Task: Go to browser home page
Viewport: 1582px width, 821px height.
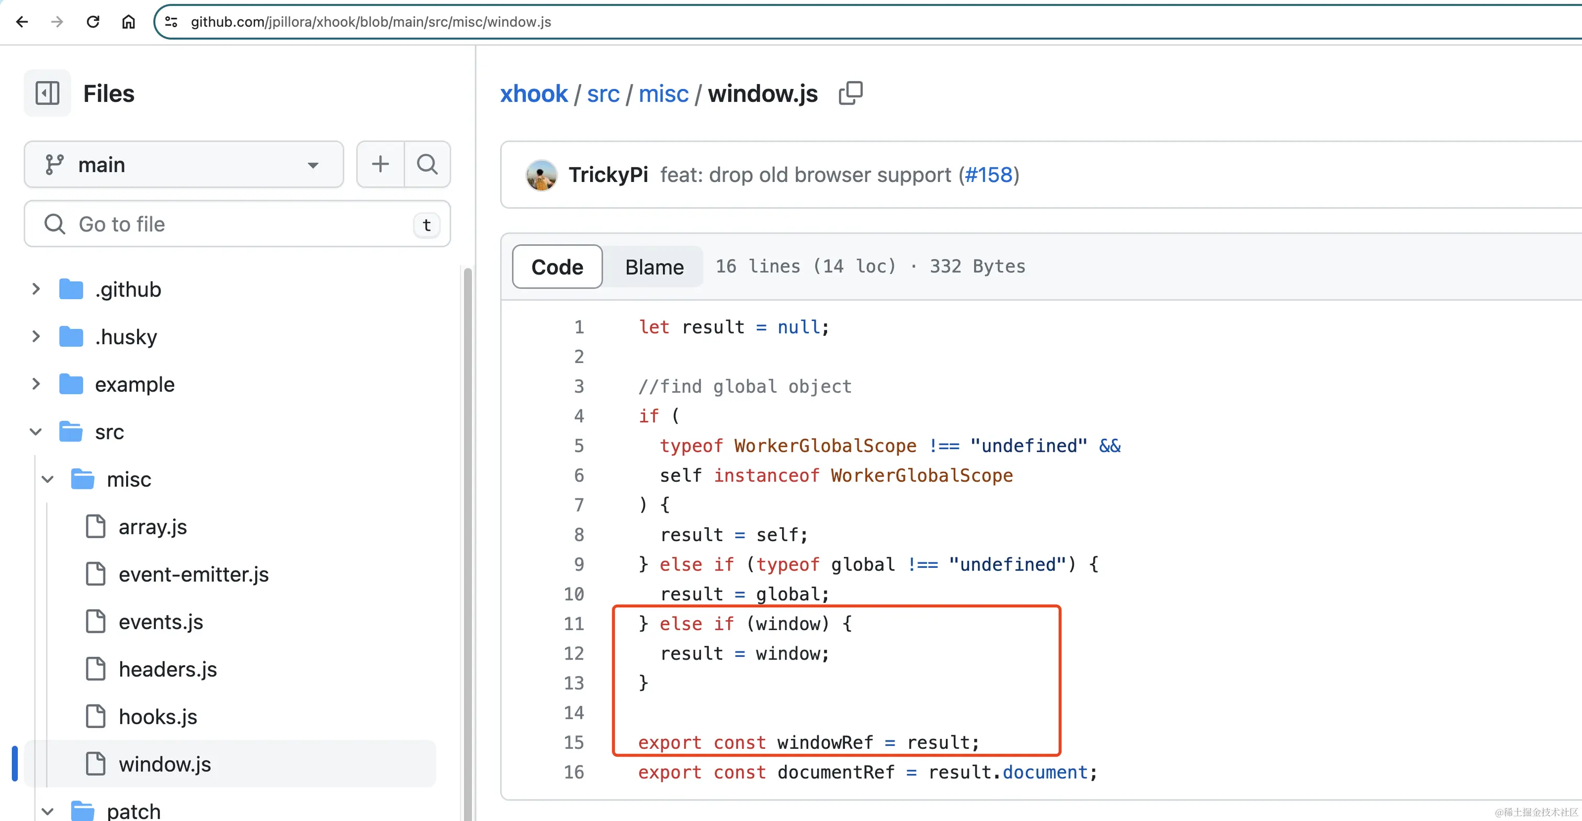Action: pyautogui.click(x=128, y=22)
